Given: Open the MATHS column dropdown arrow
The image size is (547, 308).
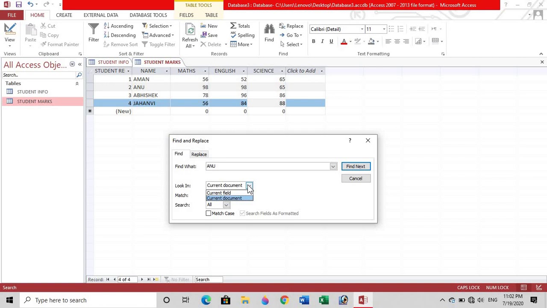Looking at the screenshot, I should 205,71.
